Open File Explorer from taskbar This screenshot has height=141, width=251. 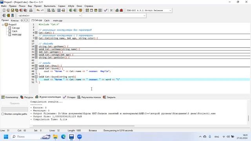coord(55,137)
